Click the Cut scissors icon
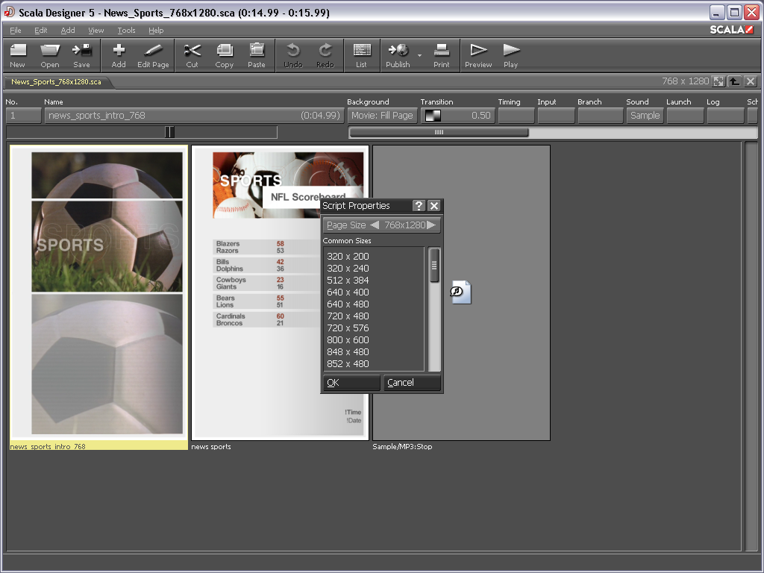Viewport: 764px width, 573px height. click(192, 54)
